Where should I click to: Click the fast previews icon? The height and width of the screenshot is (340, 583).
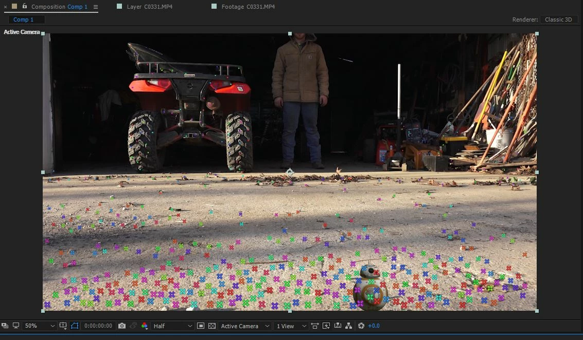[x=326, y=326]
